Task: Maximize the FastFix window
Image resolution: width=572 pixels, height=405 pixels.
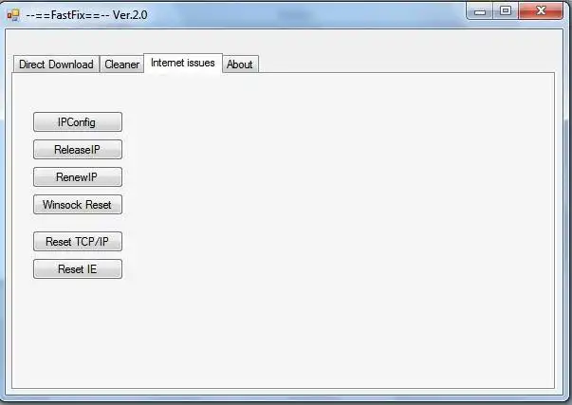Action: coord(506,10)
